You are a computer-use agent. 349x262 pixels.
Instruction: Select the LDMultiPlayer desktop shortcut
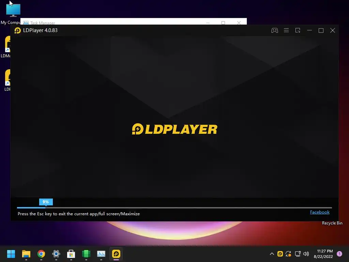(6, 47)
